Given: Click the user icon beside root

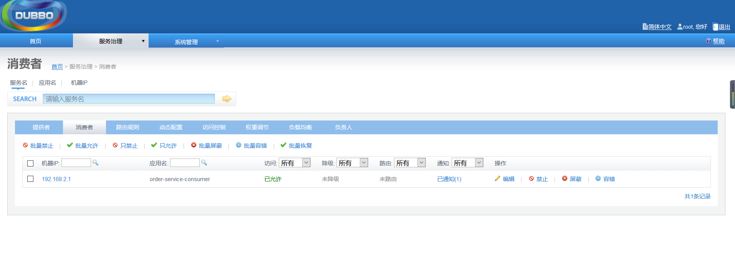Looking at the screenshot, I should point(680,27).
